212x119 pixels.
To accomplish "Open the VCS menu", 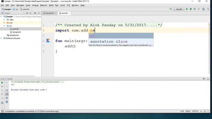I will (x=68, y=5).
